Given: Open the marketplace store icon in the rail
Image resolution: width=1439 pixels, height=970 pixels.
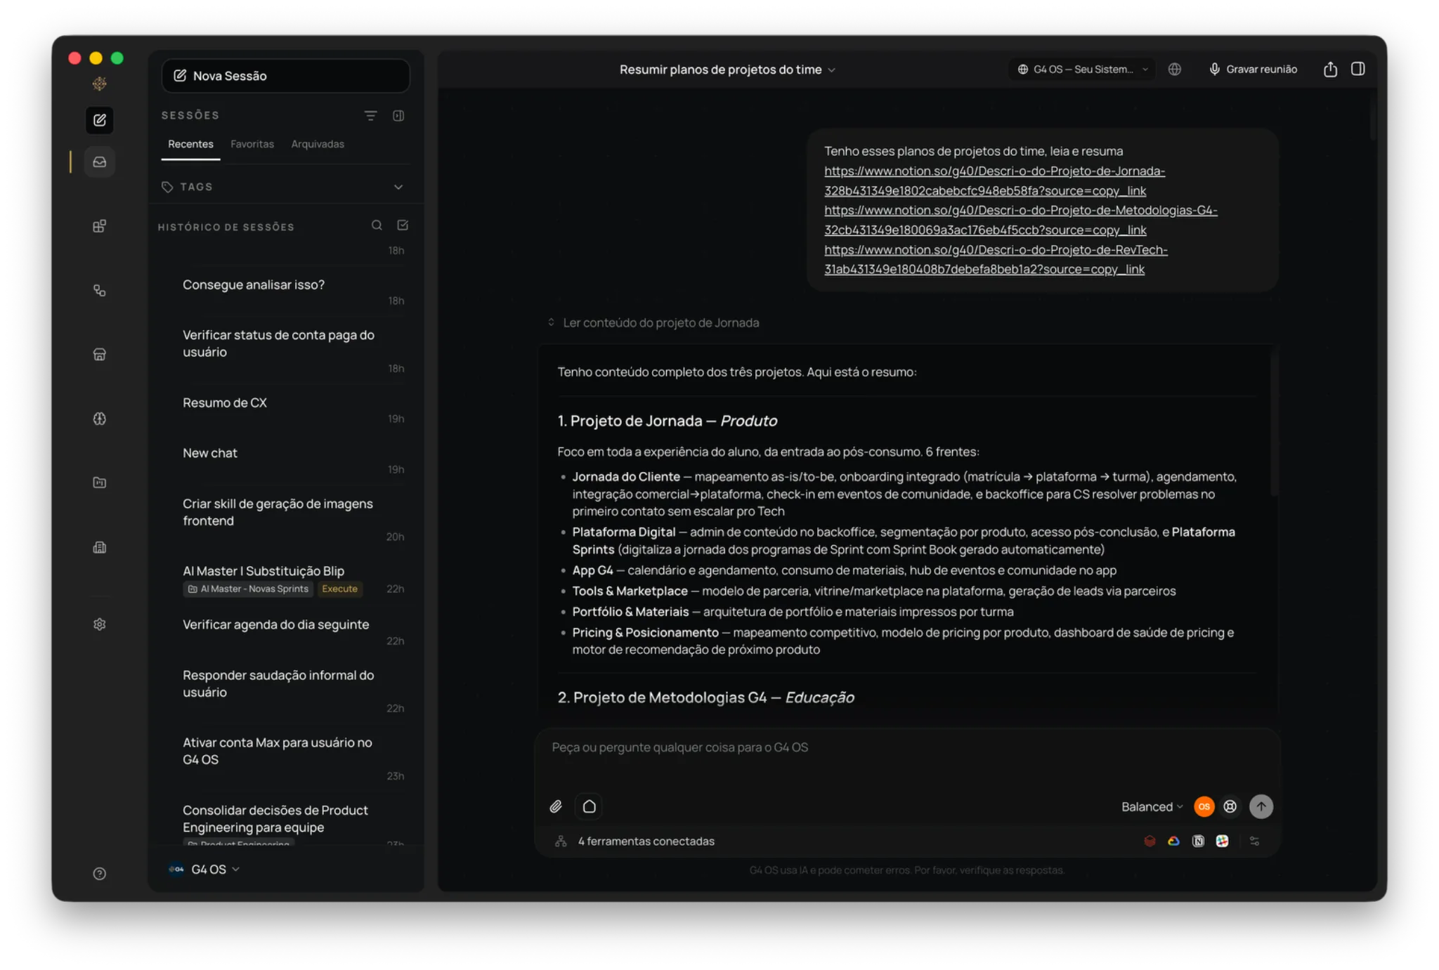Looking at the screenshot, I should click(x=100, y=354).
